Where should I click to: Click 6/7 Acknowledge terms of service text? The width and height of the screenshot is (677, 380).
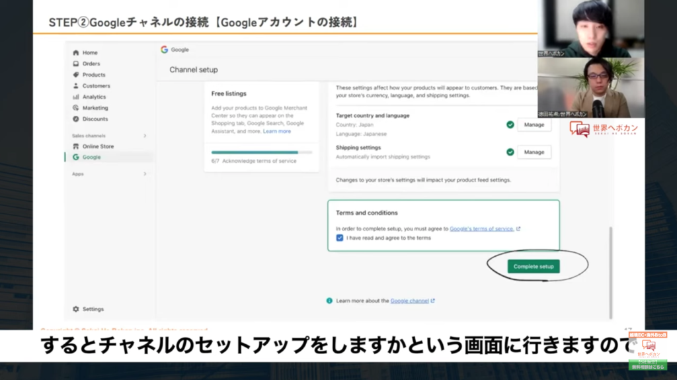(x=254, y=161)
